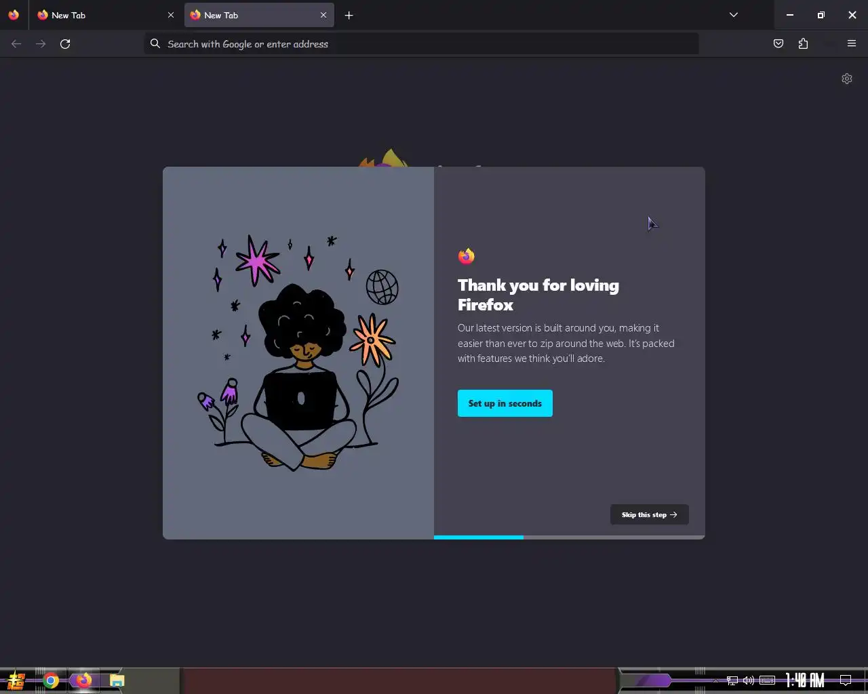Go back with the back arrow
The height and width of the screenshot is (694, 868).
(16, 43)
